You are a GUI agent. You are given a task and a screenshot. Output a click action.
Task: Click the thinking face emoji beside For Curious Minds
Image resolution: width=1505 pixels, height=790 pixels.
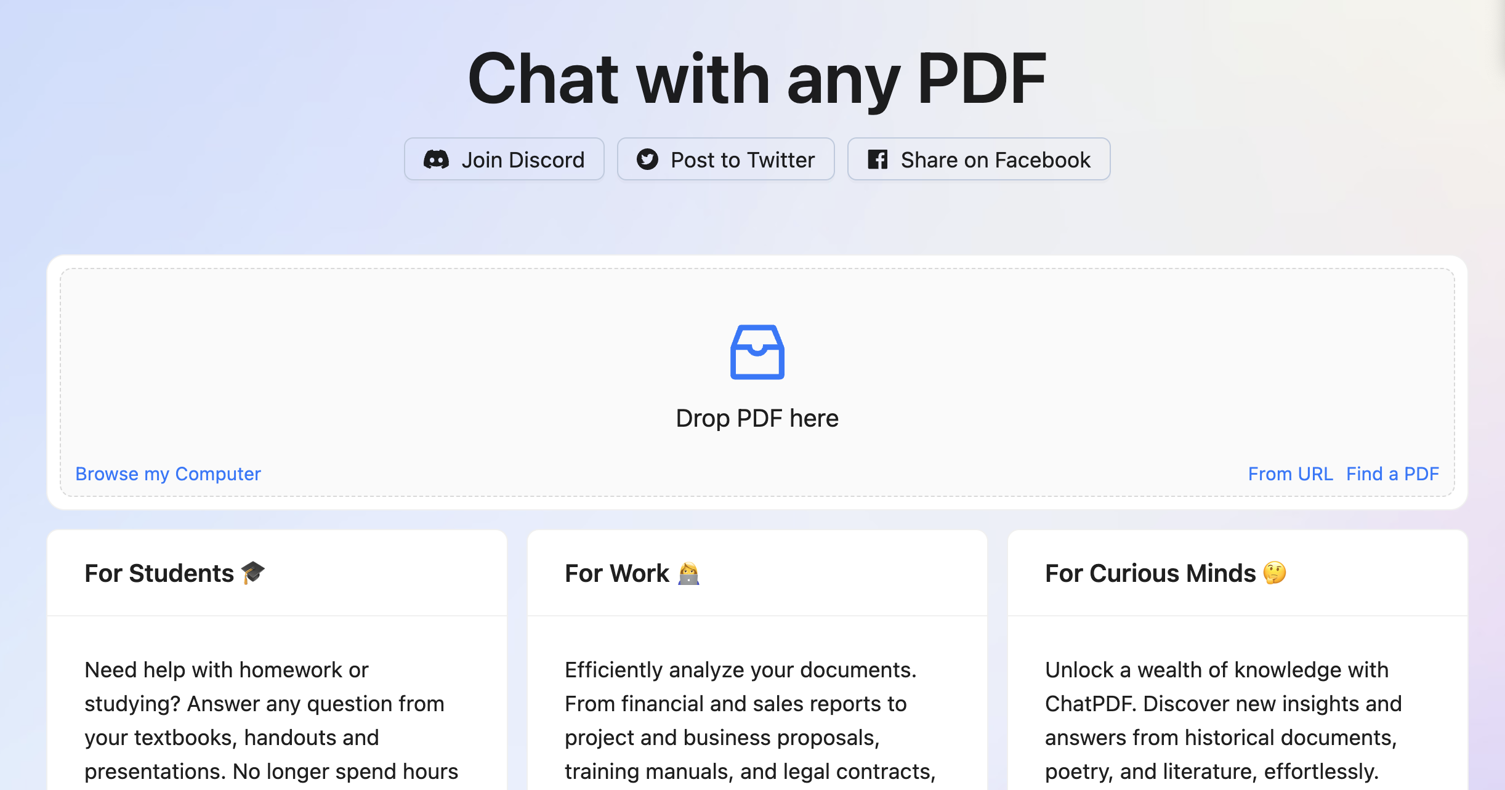pos(1273,573)
